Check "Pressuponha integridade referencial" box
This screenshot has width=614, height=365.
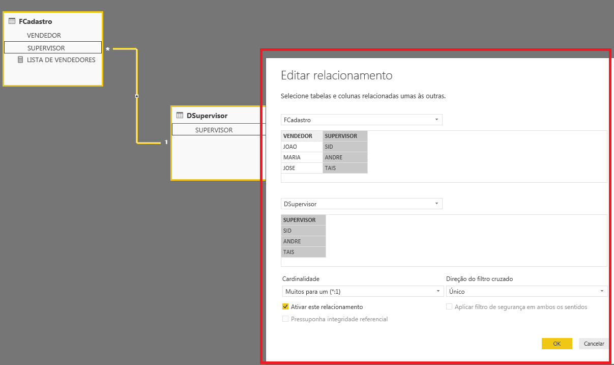pyautogui.click(x=285, y=319)
